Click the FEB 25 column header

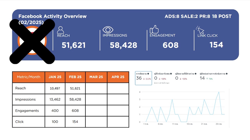(x=75, y=77)
